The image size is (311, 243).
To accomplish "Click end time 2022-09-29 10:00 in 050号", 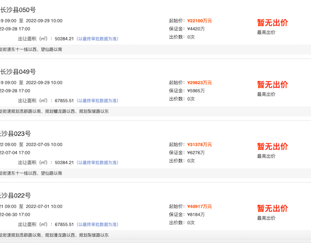I will coord(44,21).
